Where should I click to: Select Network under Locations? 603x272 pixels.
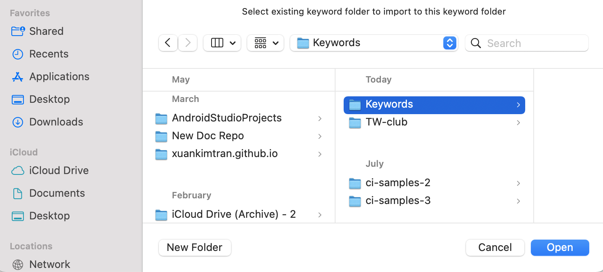[x=49, y=264]
